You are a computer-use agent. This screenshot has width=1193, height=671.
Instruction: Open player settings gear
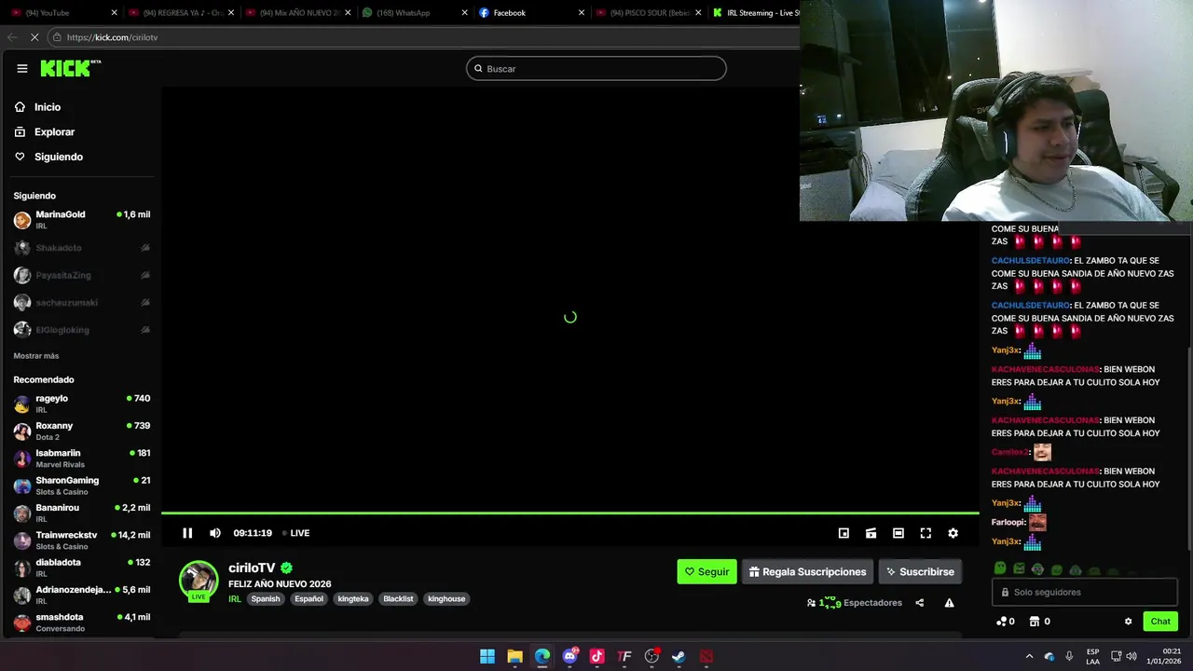[953, 533]
